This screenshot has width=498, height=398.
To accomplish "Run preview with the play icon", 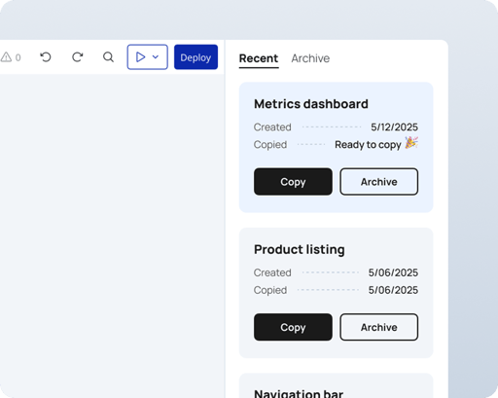I will tap(140, 57).
